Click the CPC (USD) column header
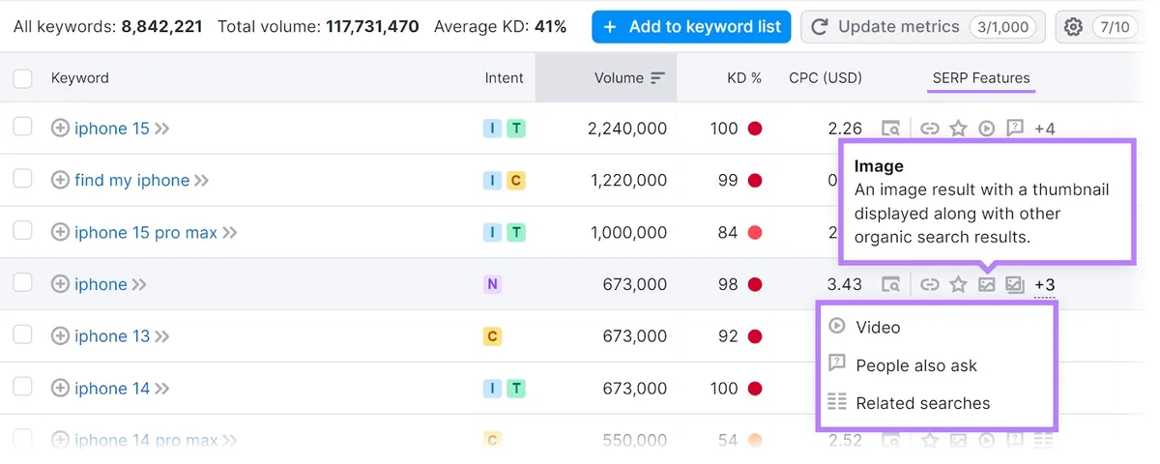The width and height of the screenshot is (1160, 464). click(826, 78)
